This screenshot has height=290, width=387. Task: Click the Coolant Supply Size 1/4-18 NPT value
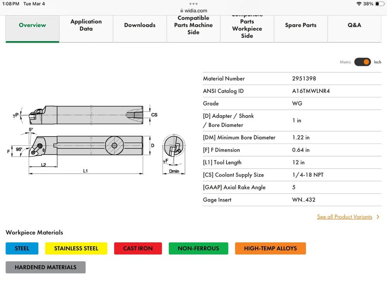(308, 175)
